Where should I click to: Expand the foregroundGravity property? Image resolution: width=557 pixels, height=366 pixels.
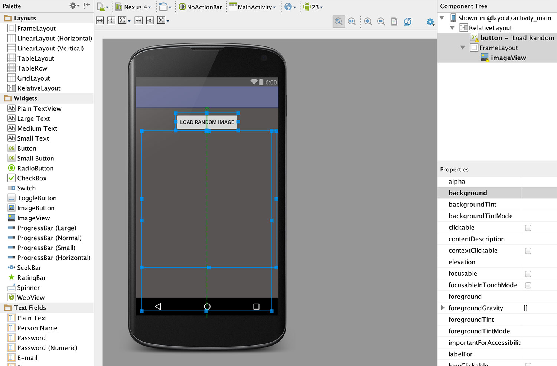(443, 308)
